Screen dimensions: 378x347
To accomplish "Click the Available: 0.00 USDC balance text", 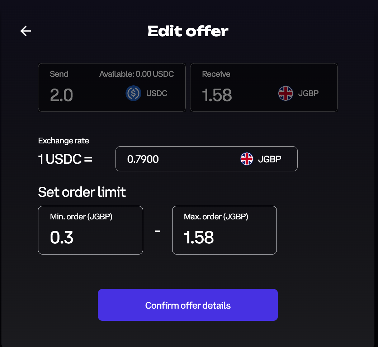I will point(137,74).
